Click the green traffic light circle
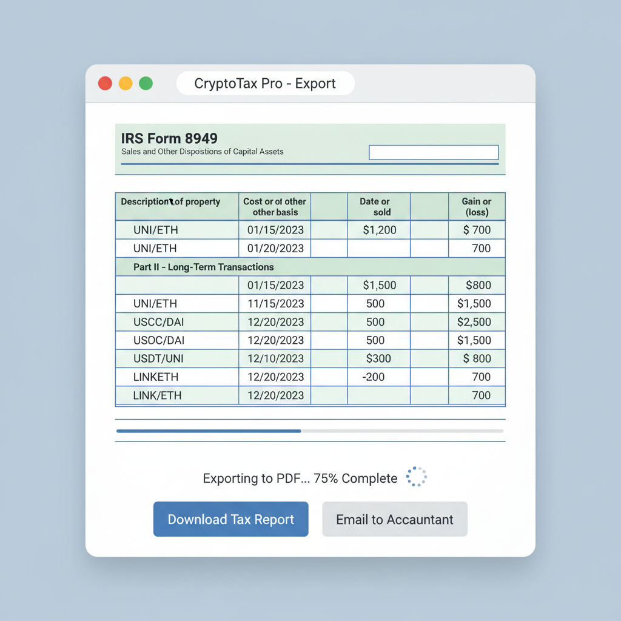The image size is (621, 621). pos(144,83)
